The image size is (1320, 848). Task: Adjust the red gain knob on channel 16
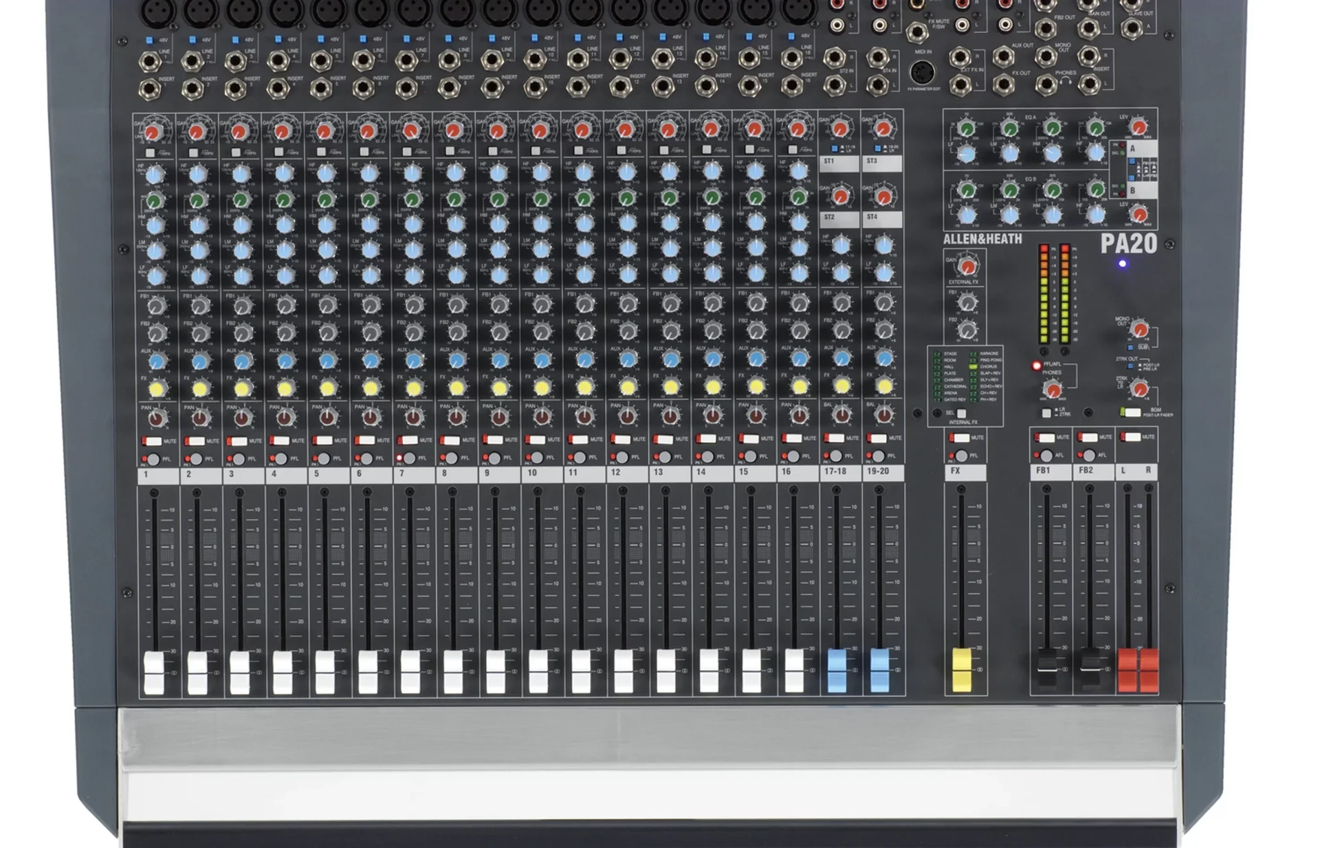point(797,129)
